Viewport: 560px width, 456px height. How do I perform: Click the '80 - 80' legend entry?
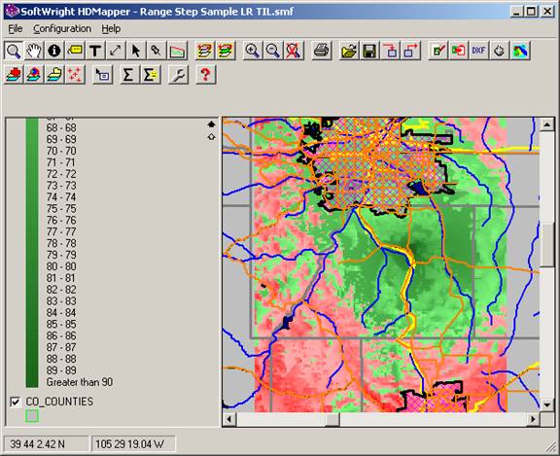[61, 266]
